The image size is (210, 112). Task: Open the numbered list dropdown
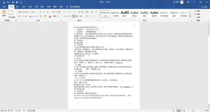[71, 12]
